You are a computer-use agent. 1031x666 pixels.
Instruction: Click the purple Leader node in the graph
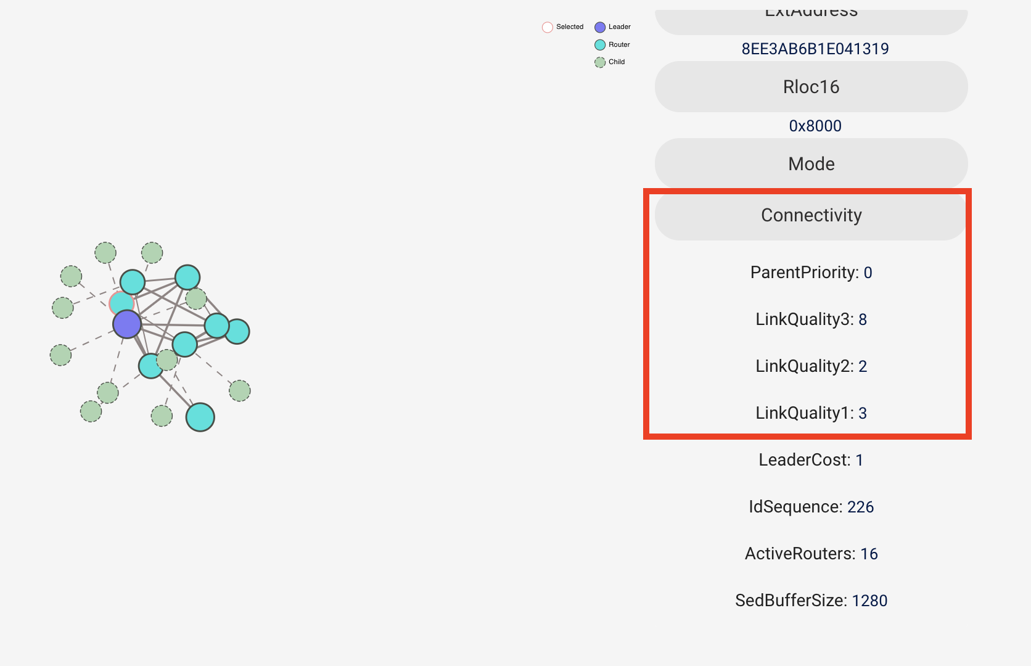[x=127, y=324]
